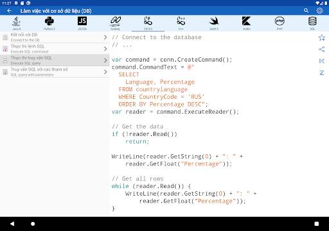Share the code snippet

coord(321,49)
